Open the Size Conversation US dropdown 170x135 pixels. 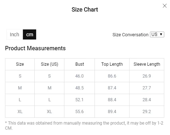tap(157, 34)
